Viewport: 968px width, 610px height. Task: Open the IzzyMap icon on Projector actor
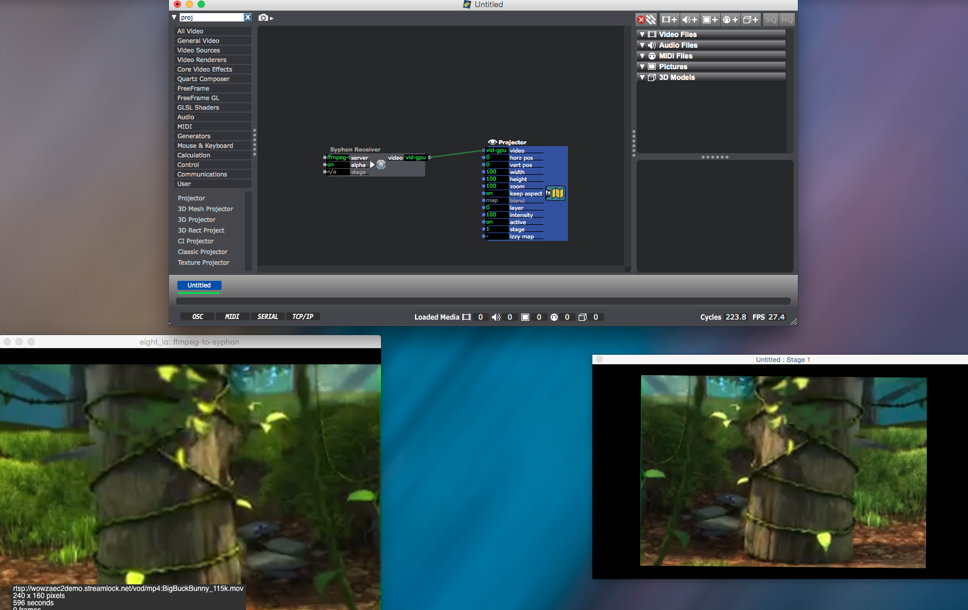point(555,193)
